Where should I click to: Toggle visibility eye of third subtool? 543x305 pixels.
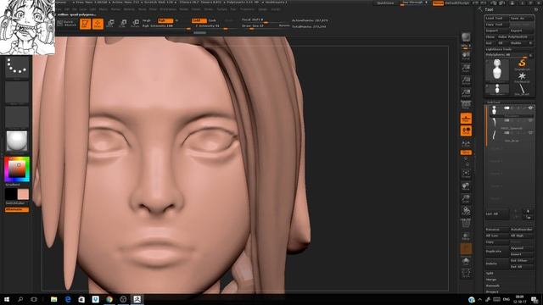click(530, 132)
